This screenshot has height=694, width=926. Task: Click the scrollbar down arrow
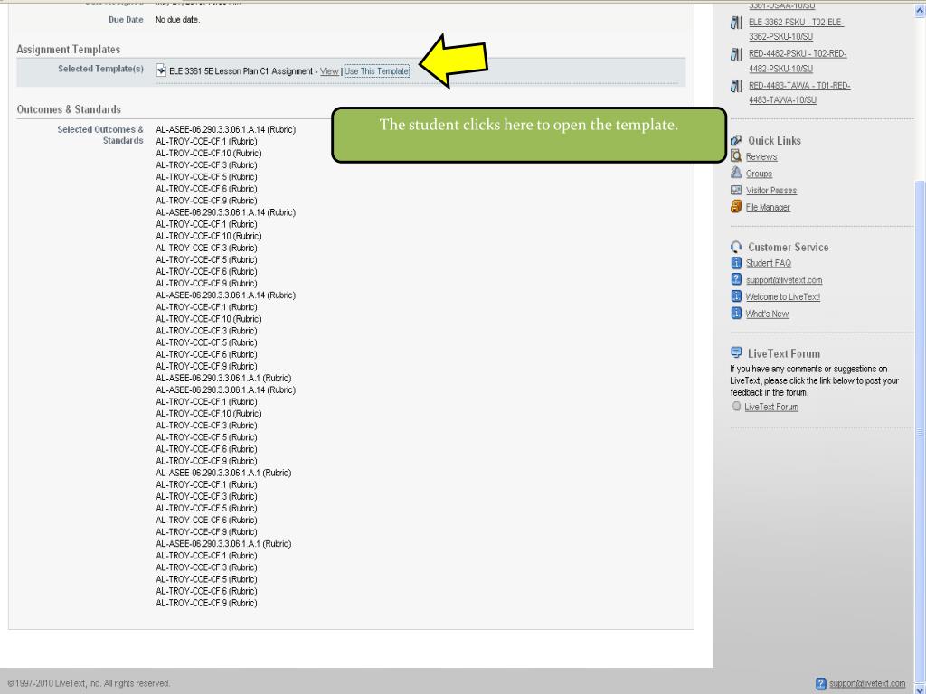point(920,689)
